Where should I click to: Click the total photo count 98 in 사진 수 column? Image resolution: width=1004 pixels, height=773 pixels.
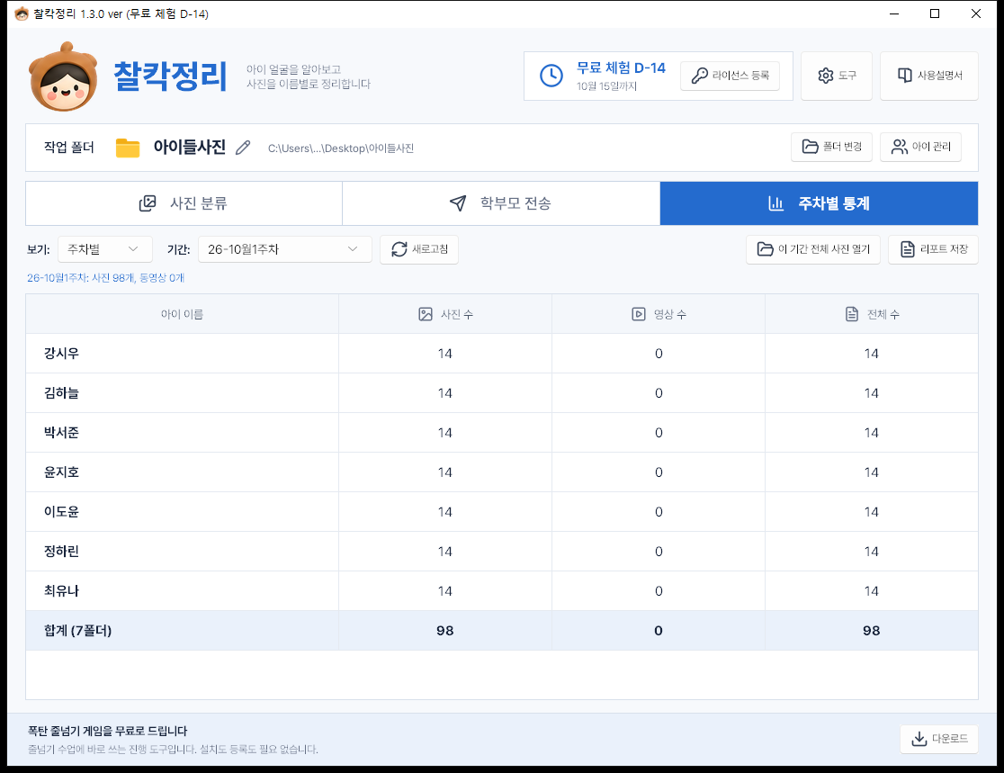(445, 631)
